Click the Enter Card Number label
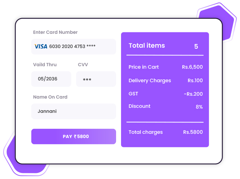 click(x=55, y=32)
